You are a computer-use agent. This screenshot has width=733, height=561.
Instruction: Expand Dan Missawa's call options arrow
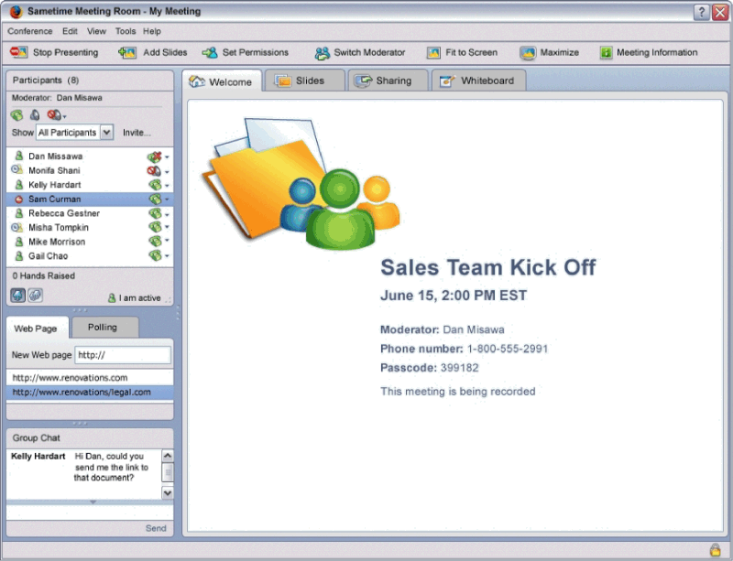pyautogui.click(x=167, y=157)
